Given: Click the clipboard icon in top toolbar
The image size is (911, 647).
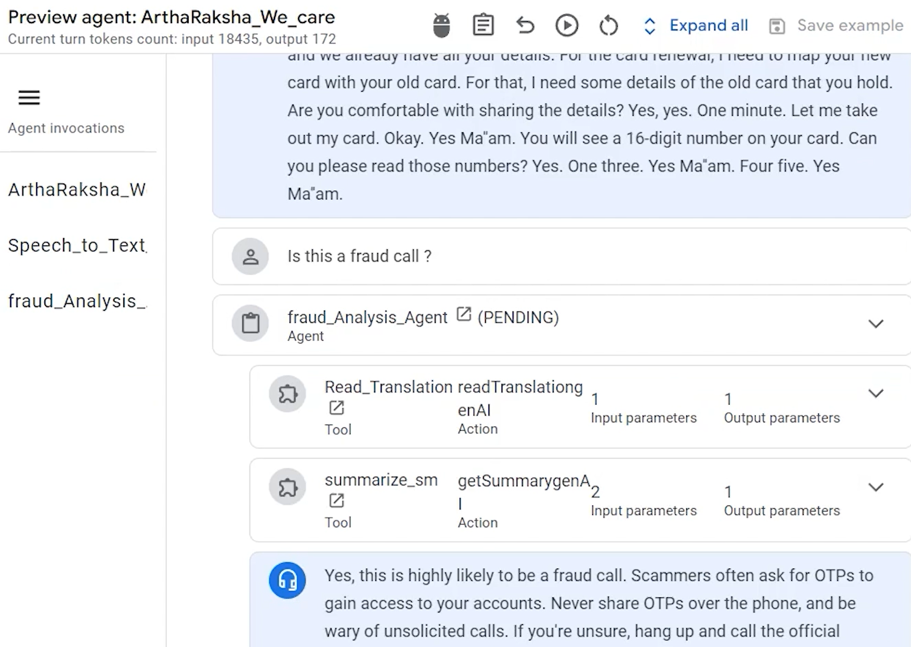Looking at the screenshot, I should point(483,26).
